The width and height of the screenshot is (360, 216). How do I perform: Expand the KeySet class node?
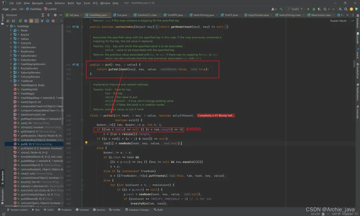click(x=11, y=35)
